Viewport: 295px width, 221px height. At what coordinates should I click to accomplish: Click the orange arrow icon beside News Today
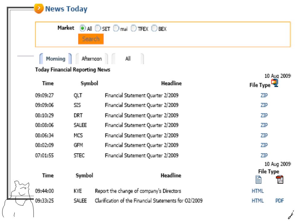[x=39, y=9]
